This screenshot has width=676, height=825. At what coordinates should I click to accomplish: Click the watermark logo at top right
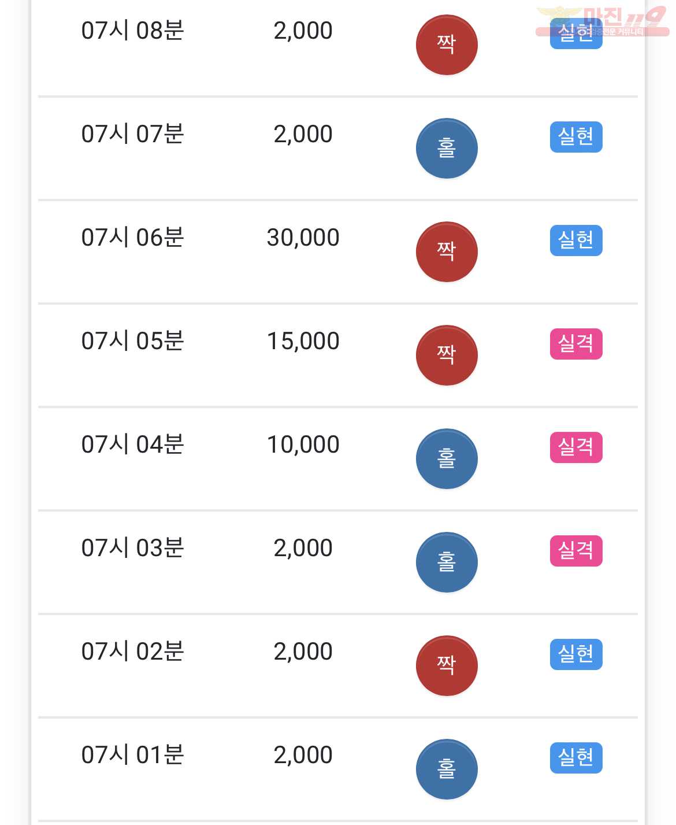click(x=602, y=22)
